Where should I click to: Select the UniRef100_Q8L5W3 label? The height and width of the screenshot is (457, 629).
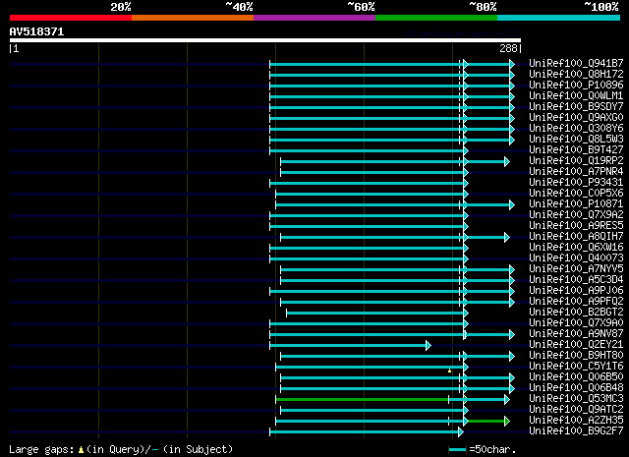(576, 140)
